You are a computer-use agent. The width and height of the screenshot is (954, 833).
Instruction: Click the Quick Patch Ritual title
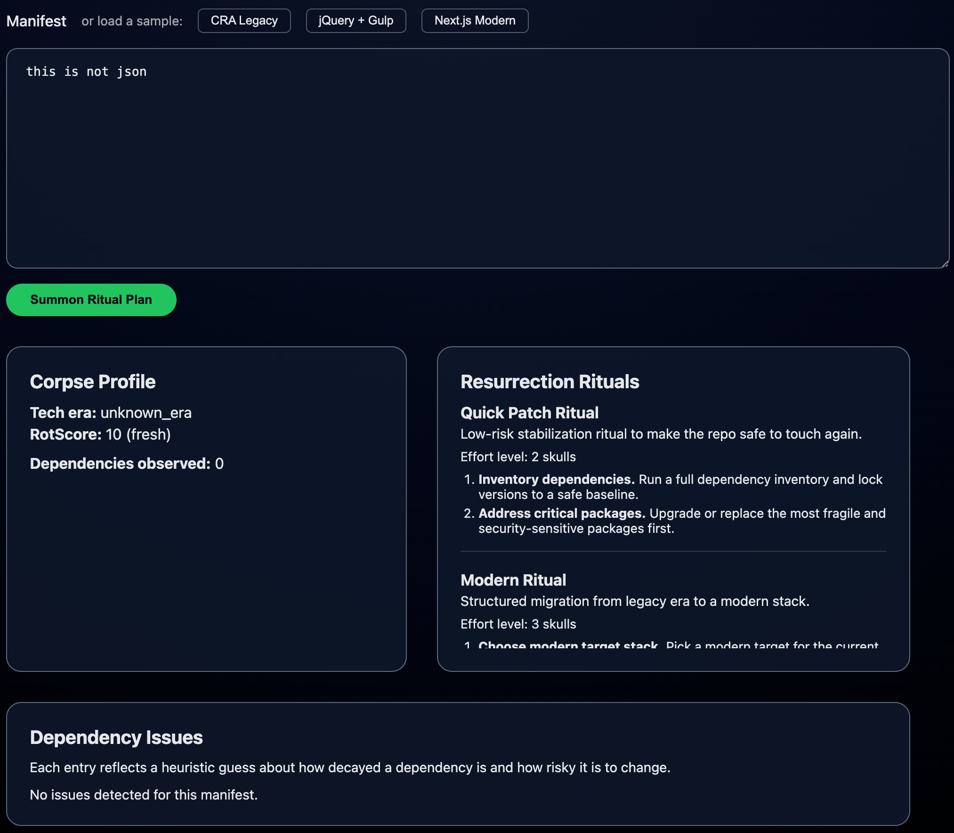tap(529, 413)
